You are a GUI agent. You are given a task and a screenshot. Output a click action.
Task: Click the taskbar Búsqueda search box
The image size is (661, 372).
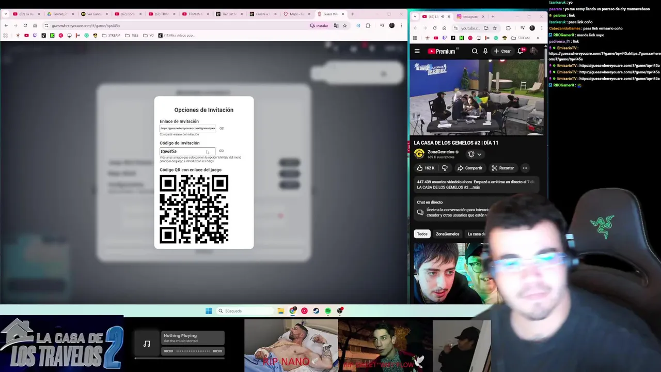[x=244, y=311]
